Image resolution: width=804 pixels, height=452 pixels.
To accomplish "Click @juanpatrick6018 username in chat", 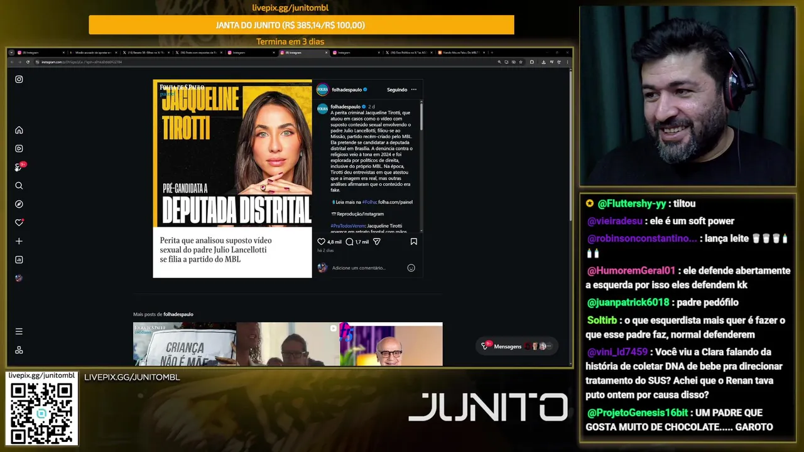I will coord(628,303).
